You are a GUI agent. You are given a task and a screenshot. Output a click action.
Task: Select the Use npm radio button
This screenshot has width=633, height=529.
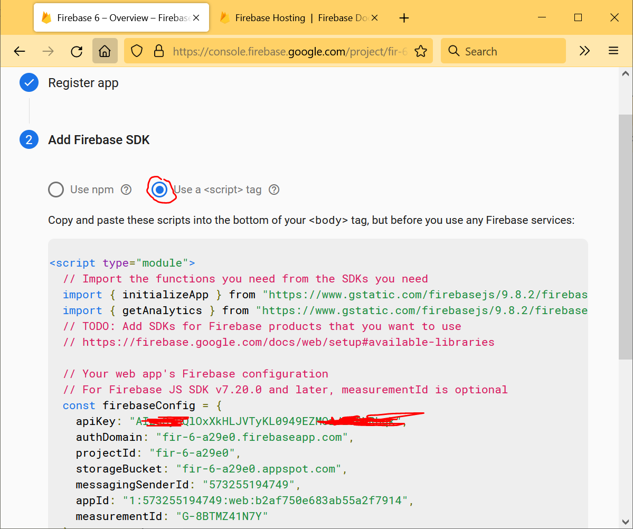coord(56,190)
